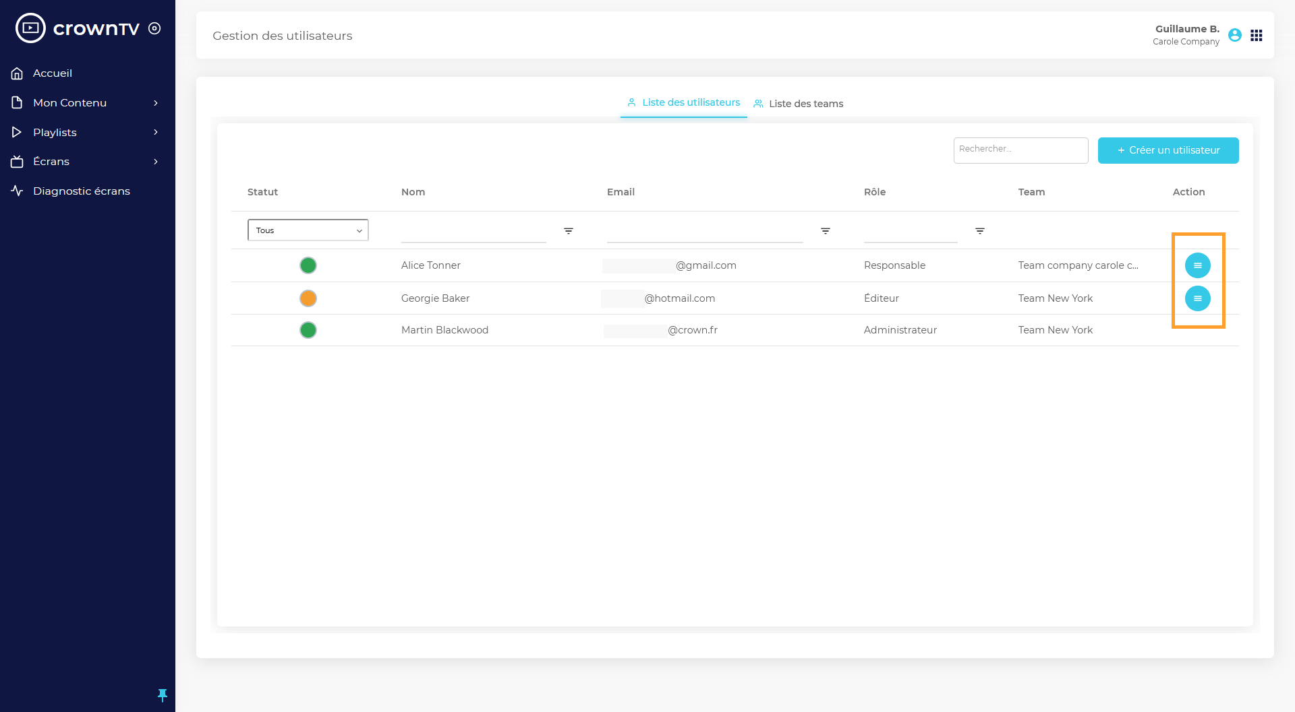Click the @gmail.com email cell
This screenshot has height=712, width=1295.
click(x=670, y=265)
